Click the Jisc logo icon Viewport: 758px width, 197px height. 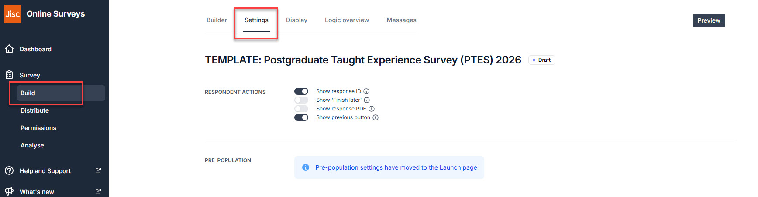[13, 14]
